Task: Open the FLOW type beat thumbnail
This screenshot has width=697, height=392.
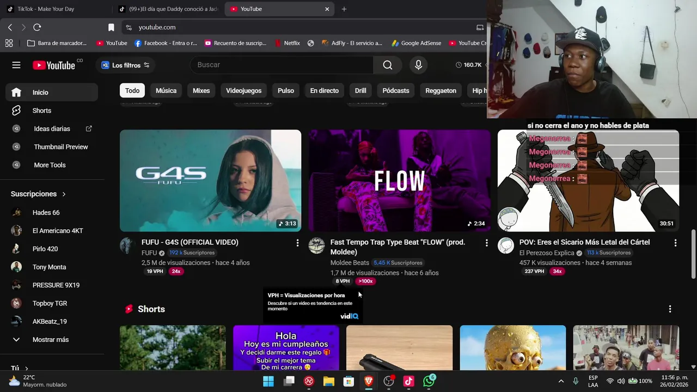Action: click(399, 181)
